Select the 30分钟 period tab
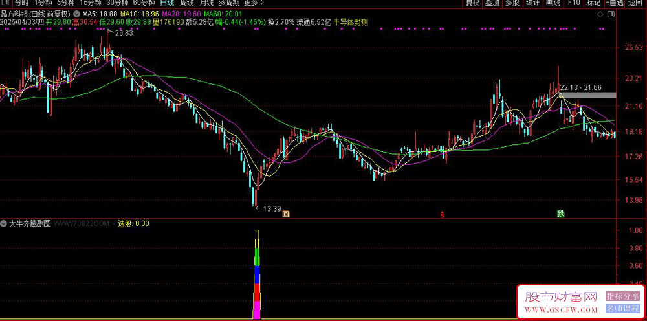This screenshot has width=647, height=321. tap(117, 3)
